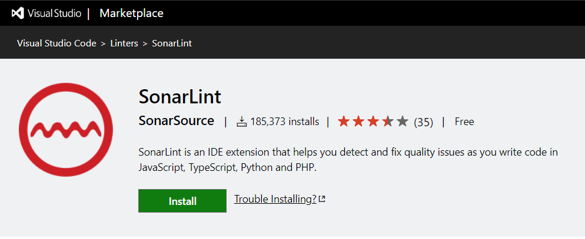Open the SonarLint red wave logo
585x239 pixels.
66,130
